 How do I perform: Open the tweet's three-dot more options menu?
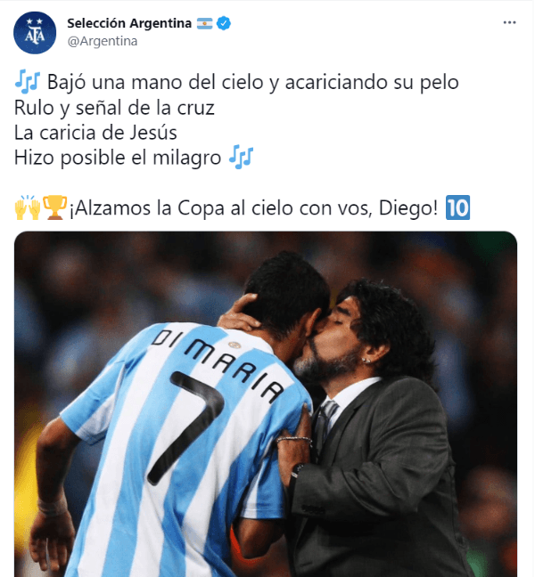click(509, 23)
